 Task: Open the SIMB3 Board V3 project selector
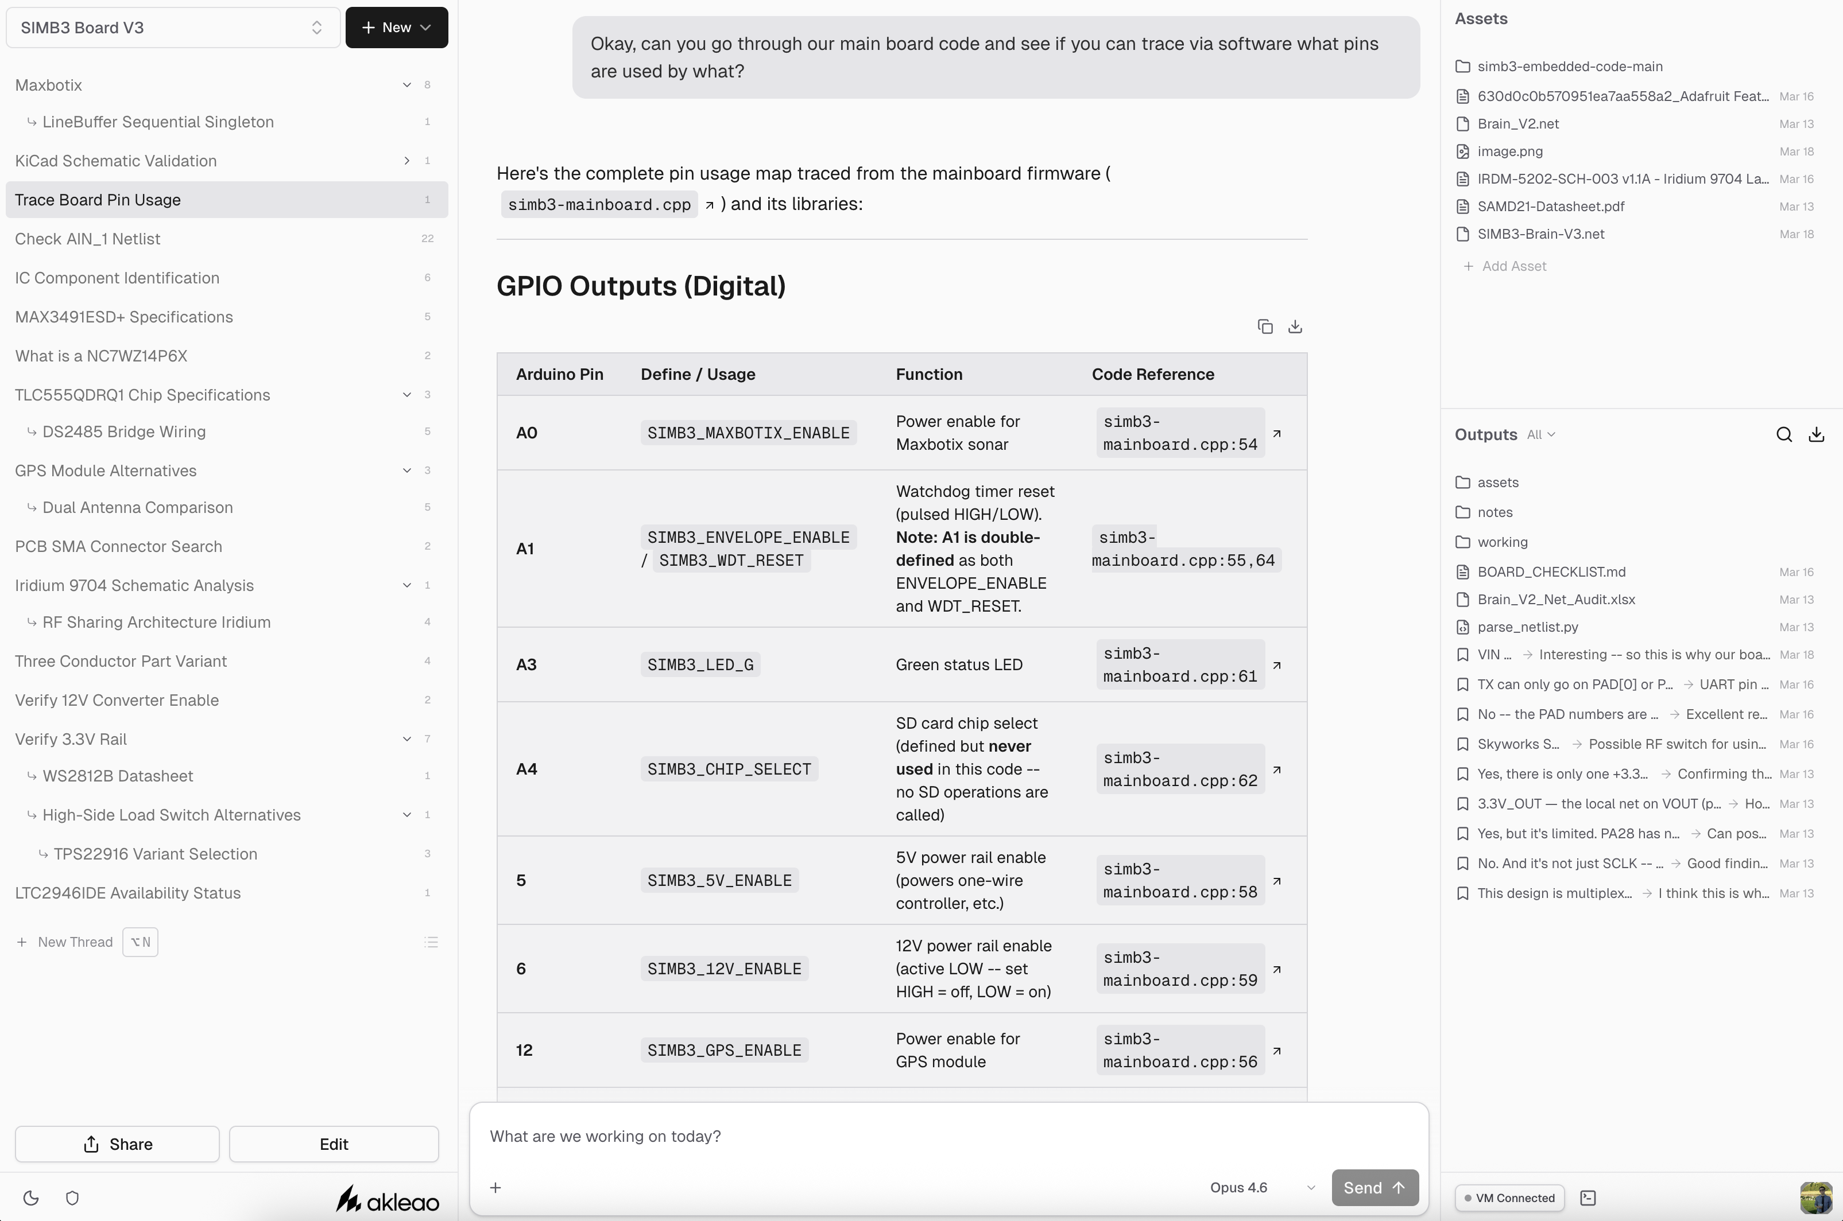coord(172,28)
